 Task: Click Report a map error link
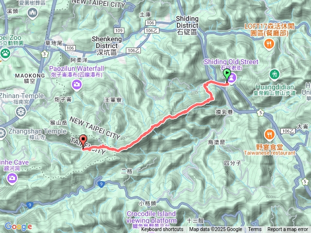click(x=288, y=230)
